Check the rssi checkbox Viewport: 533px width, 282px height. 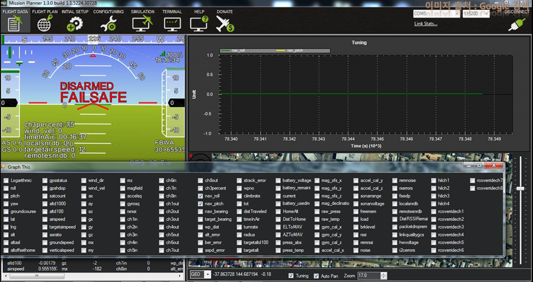click(356, 235)
